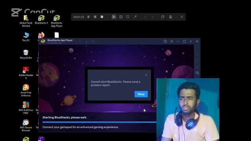
Task: Select AVG AntiVirus FREE desktop icon
Action: coord(26,108)
